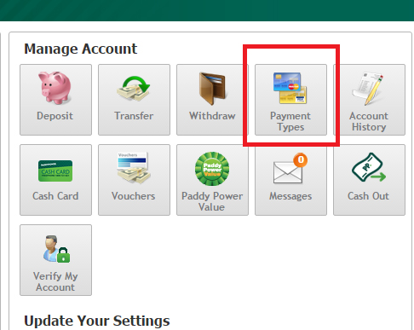414x330 pixels.
Task: Open the Messages envelope tile
Action: (x=290, y=180)
